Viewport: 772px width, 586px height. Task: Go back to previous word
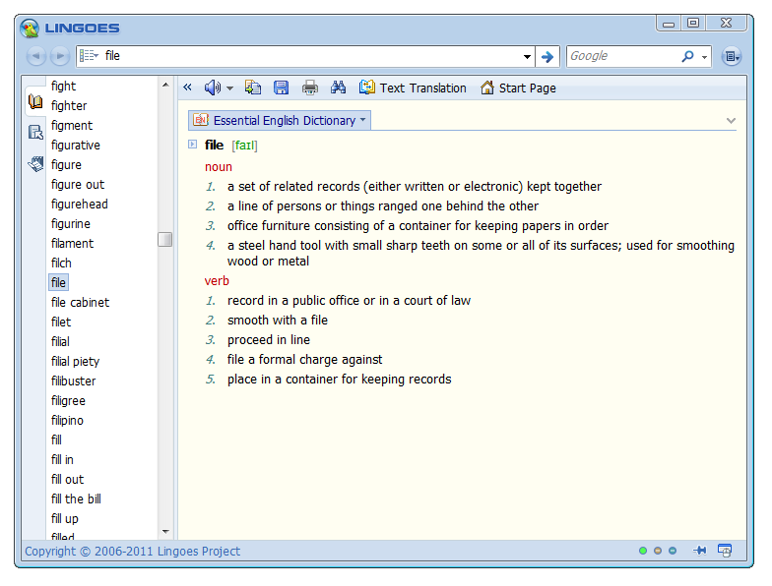coord(35,56)
